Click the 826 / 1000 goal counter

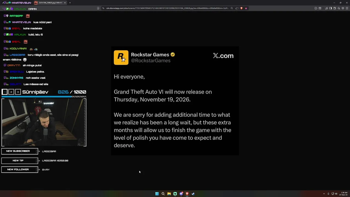pos(72,92)
